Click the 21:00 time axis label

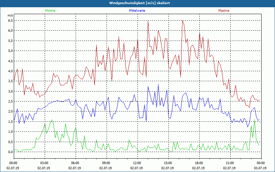tap(229, 163)
